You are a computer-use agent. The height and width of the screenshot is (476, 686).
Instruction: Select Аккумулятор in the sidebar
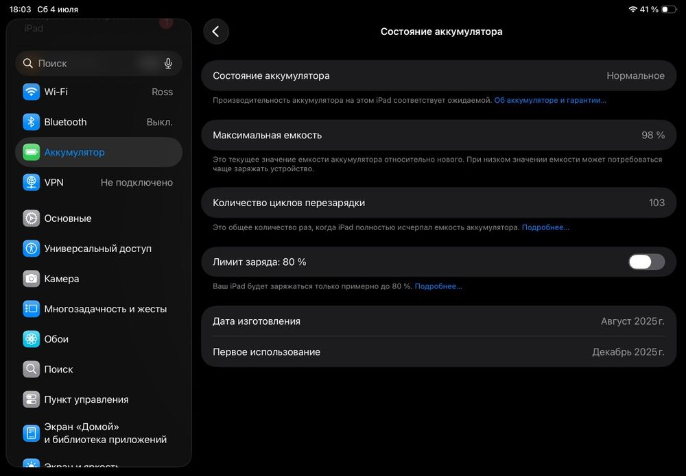[x=99, y=152]
